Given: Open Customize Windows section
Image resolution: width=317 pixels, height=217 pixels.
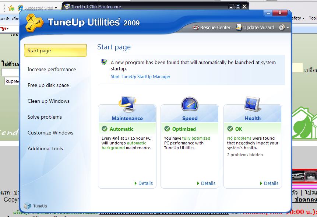Looking at the screenshot, I should pyautogui.click(x=50, y=133).
